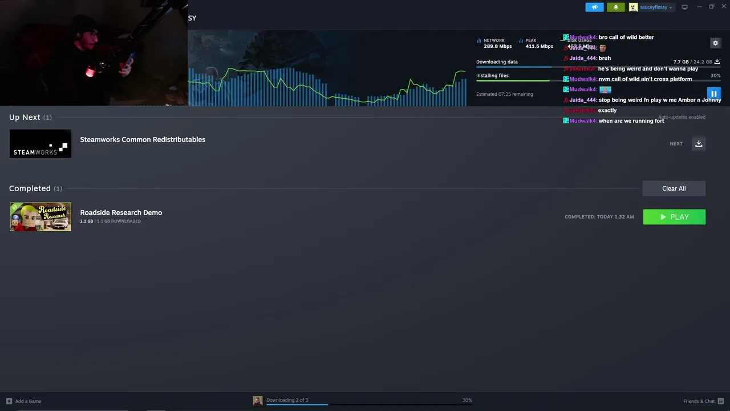The height and width of the screenshot is (411, 730).
Task: Open Steamworks Common Redistributables thumbnail
Action: [x=40, y=144]
